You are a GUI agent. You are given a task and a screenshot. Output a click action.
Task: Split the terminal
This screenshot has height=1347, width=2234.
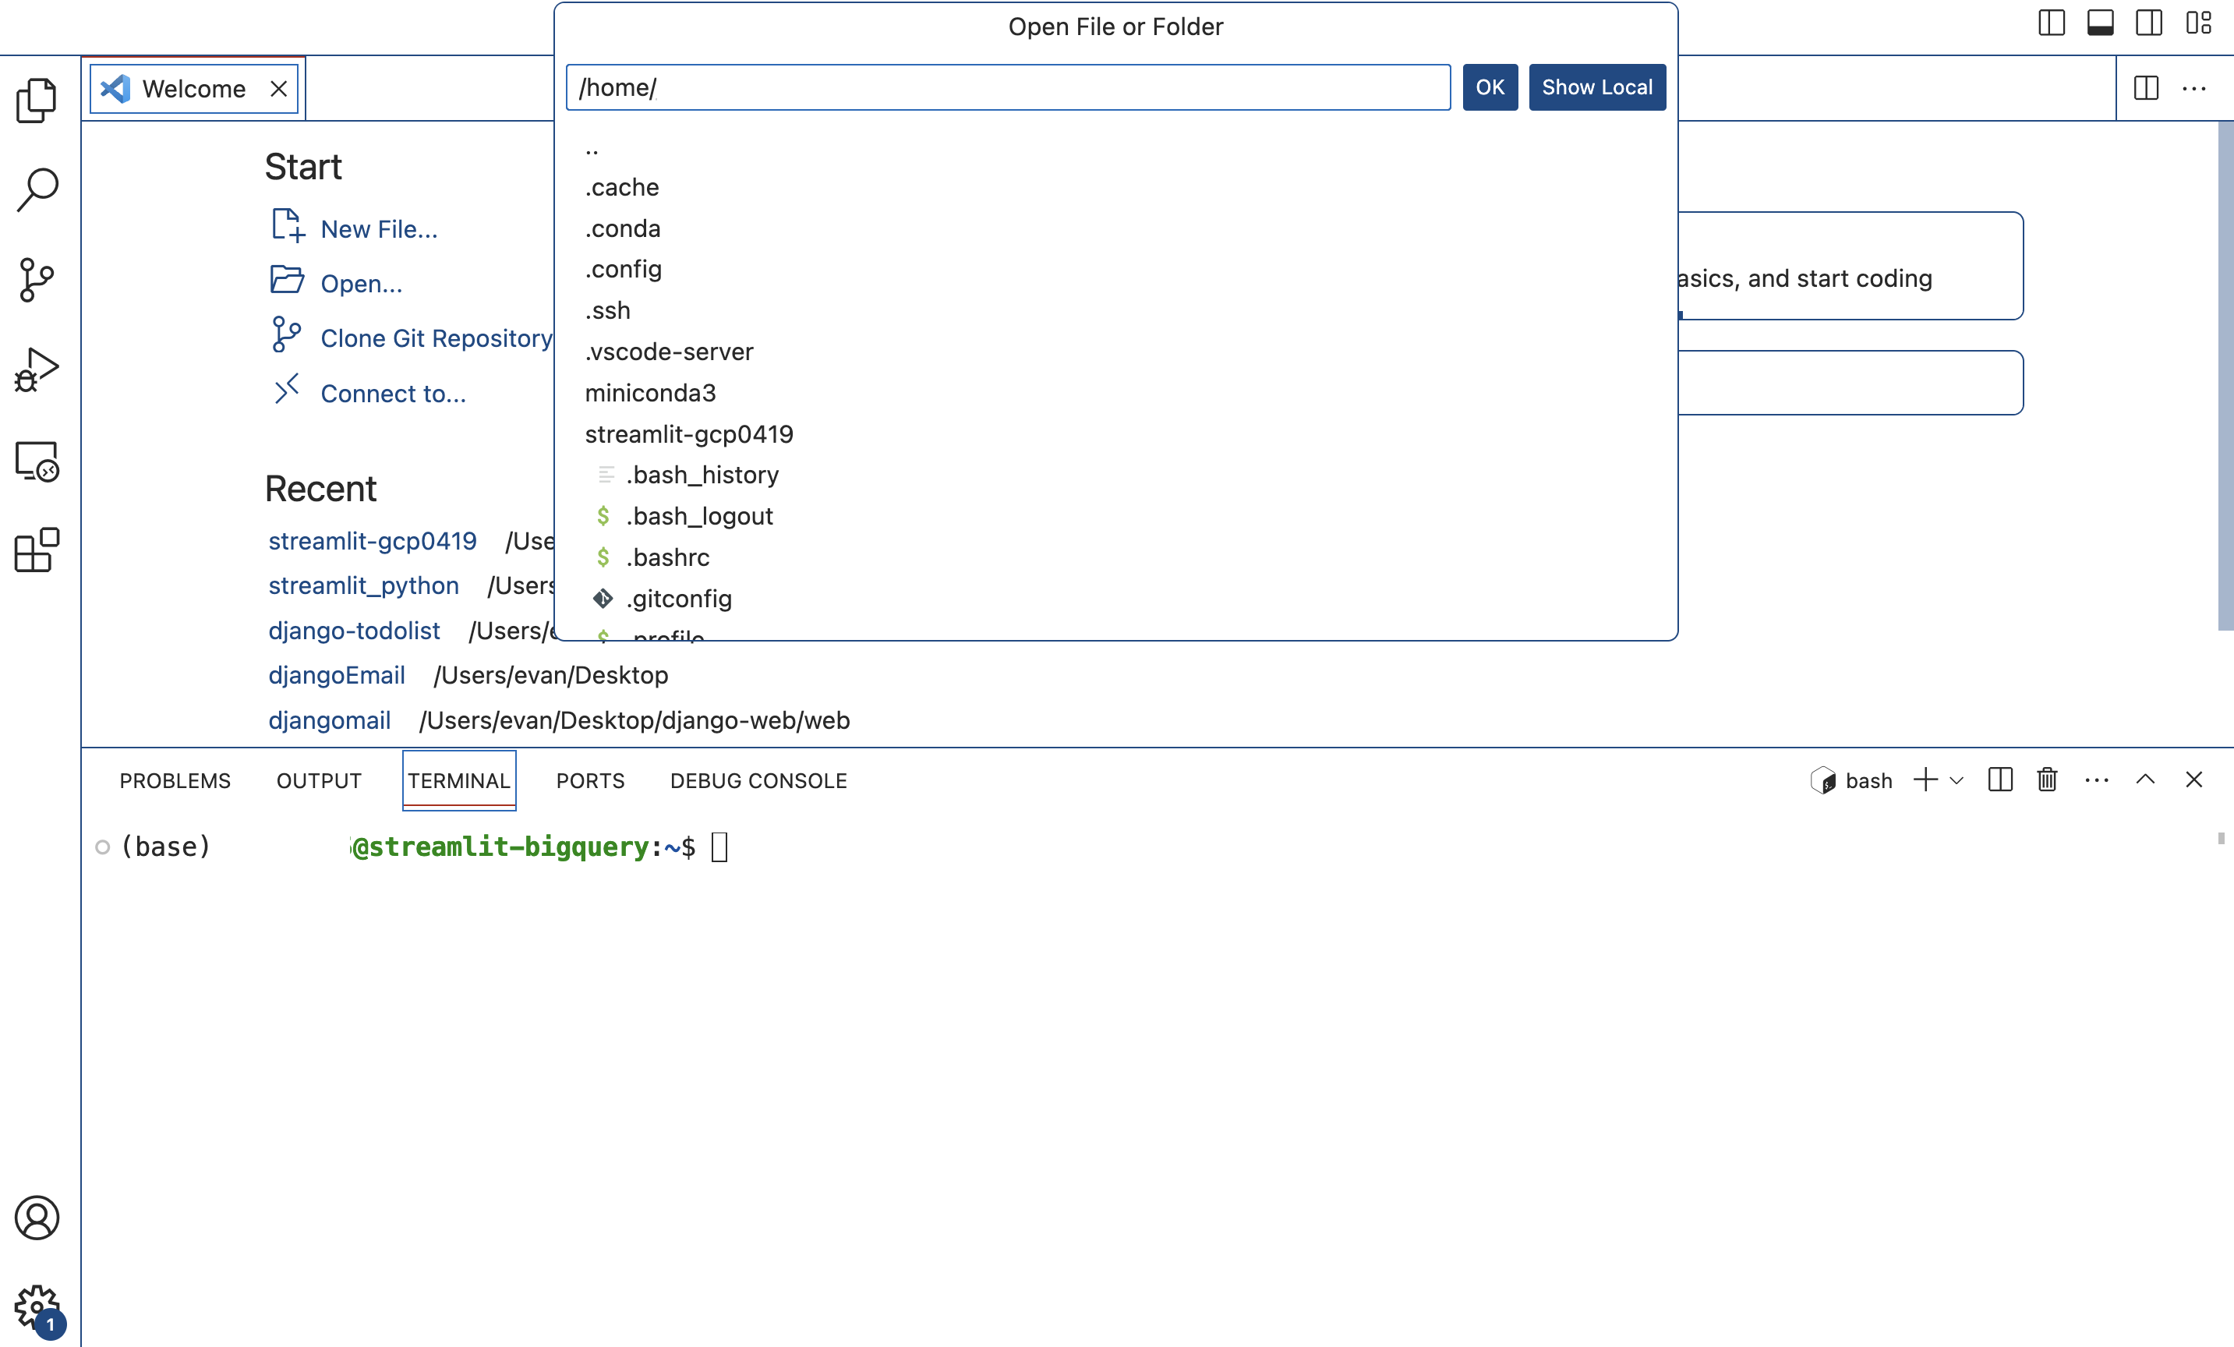2000,780
